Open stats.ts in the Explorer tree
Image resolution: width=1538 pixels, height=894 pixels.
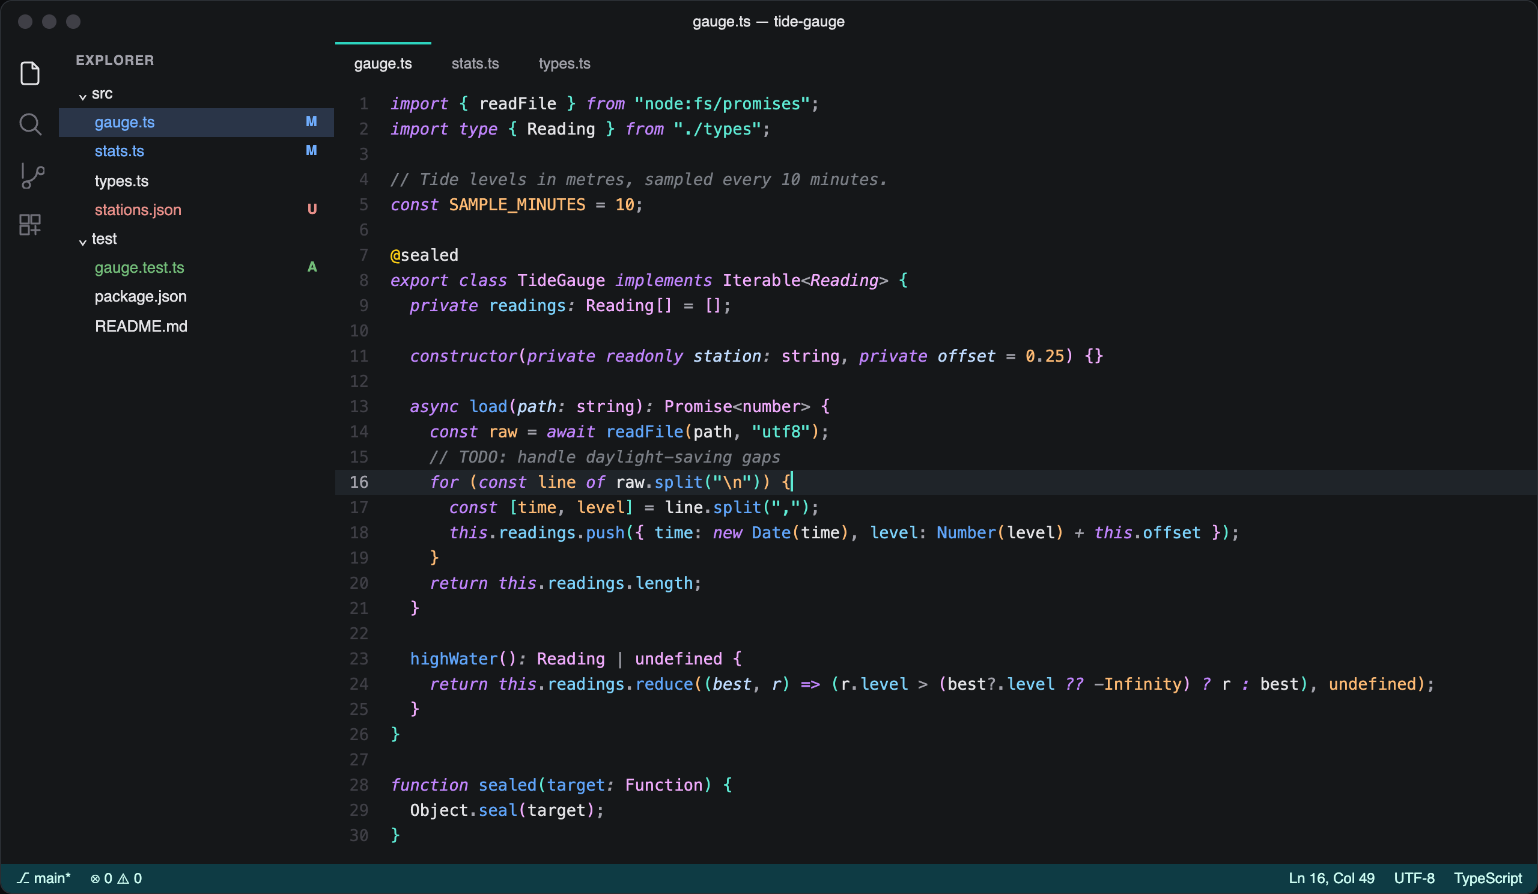coord(196,151)
